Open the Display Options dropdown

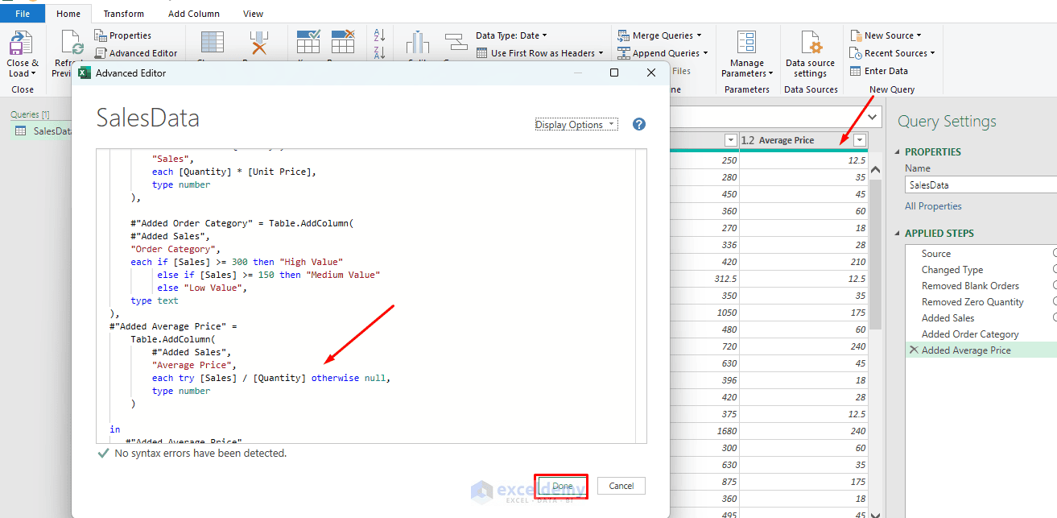576,125
